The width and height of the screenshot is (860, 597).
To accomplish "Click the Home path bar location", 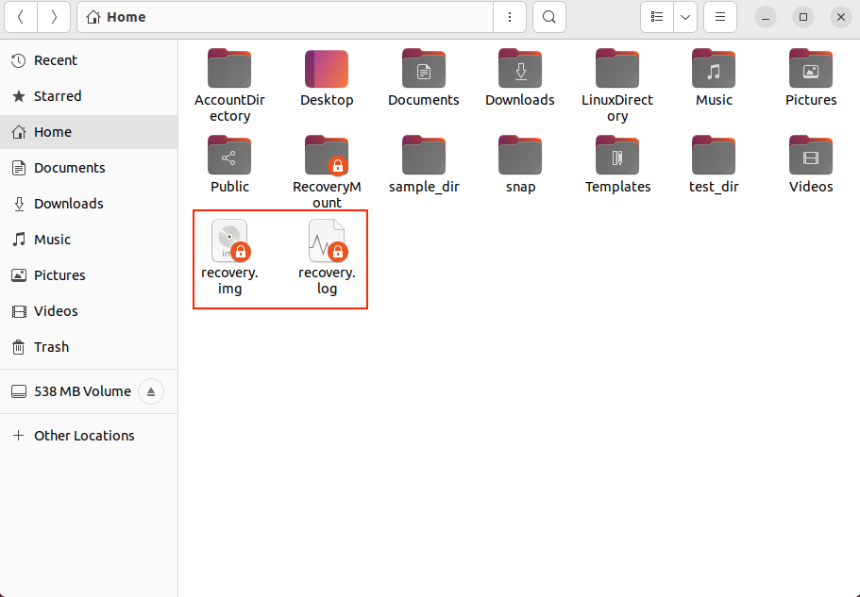I will 285,17.
